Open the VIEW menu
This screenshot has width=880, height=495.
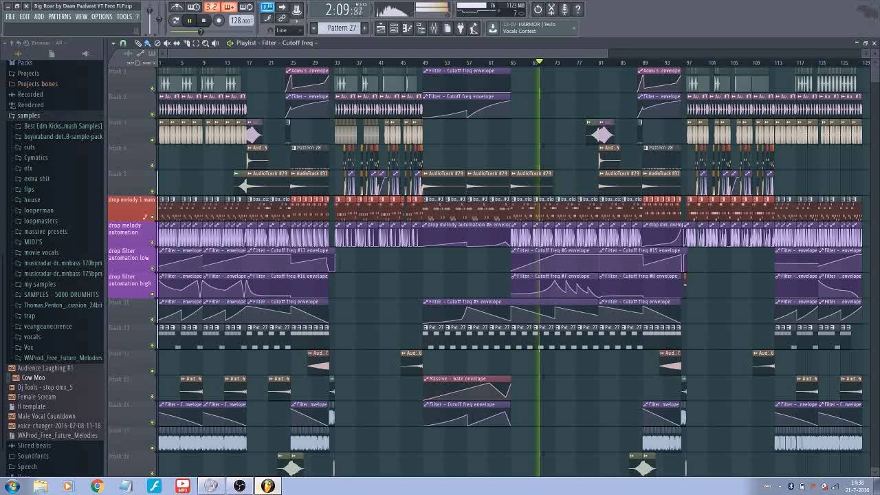coord(81,16)
